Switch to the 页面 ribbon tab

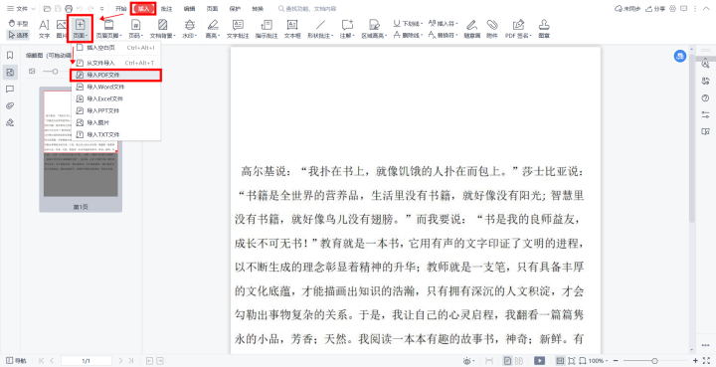[x=212, y=9]
